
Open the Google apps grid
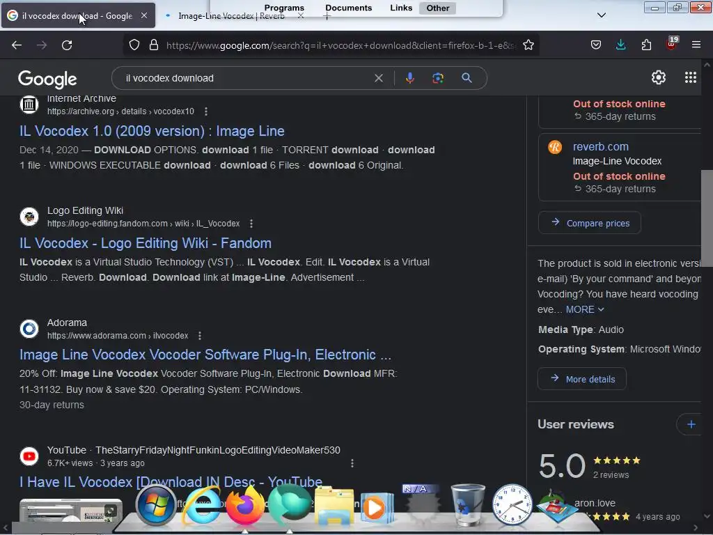(x=690, y=78)
